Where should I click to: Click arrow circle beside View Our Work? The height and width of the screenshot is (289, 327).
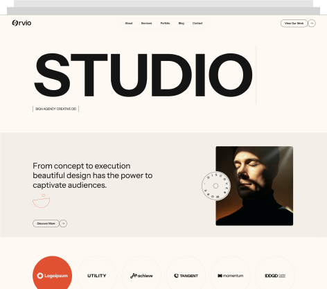tap(312, 24)
